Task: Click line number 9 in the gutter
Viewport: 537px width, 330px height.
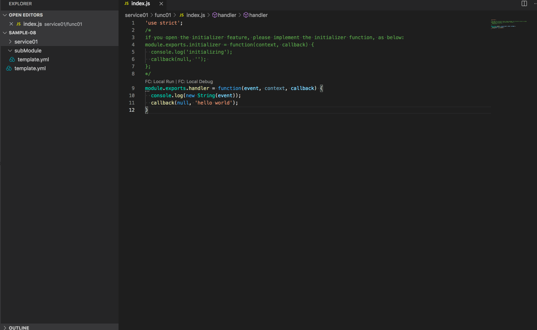Action: (x=133, y=88)
